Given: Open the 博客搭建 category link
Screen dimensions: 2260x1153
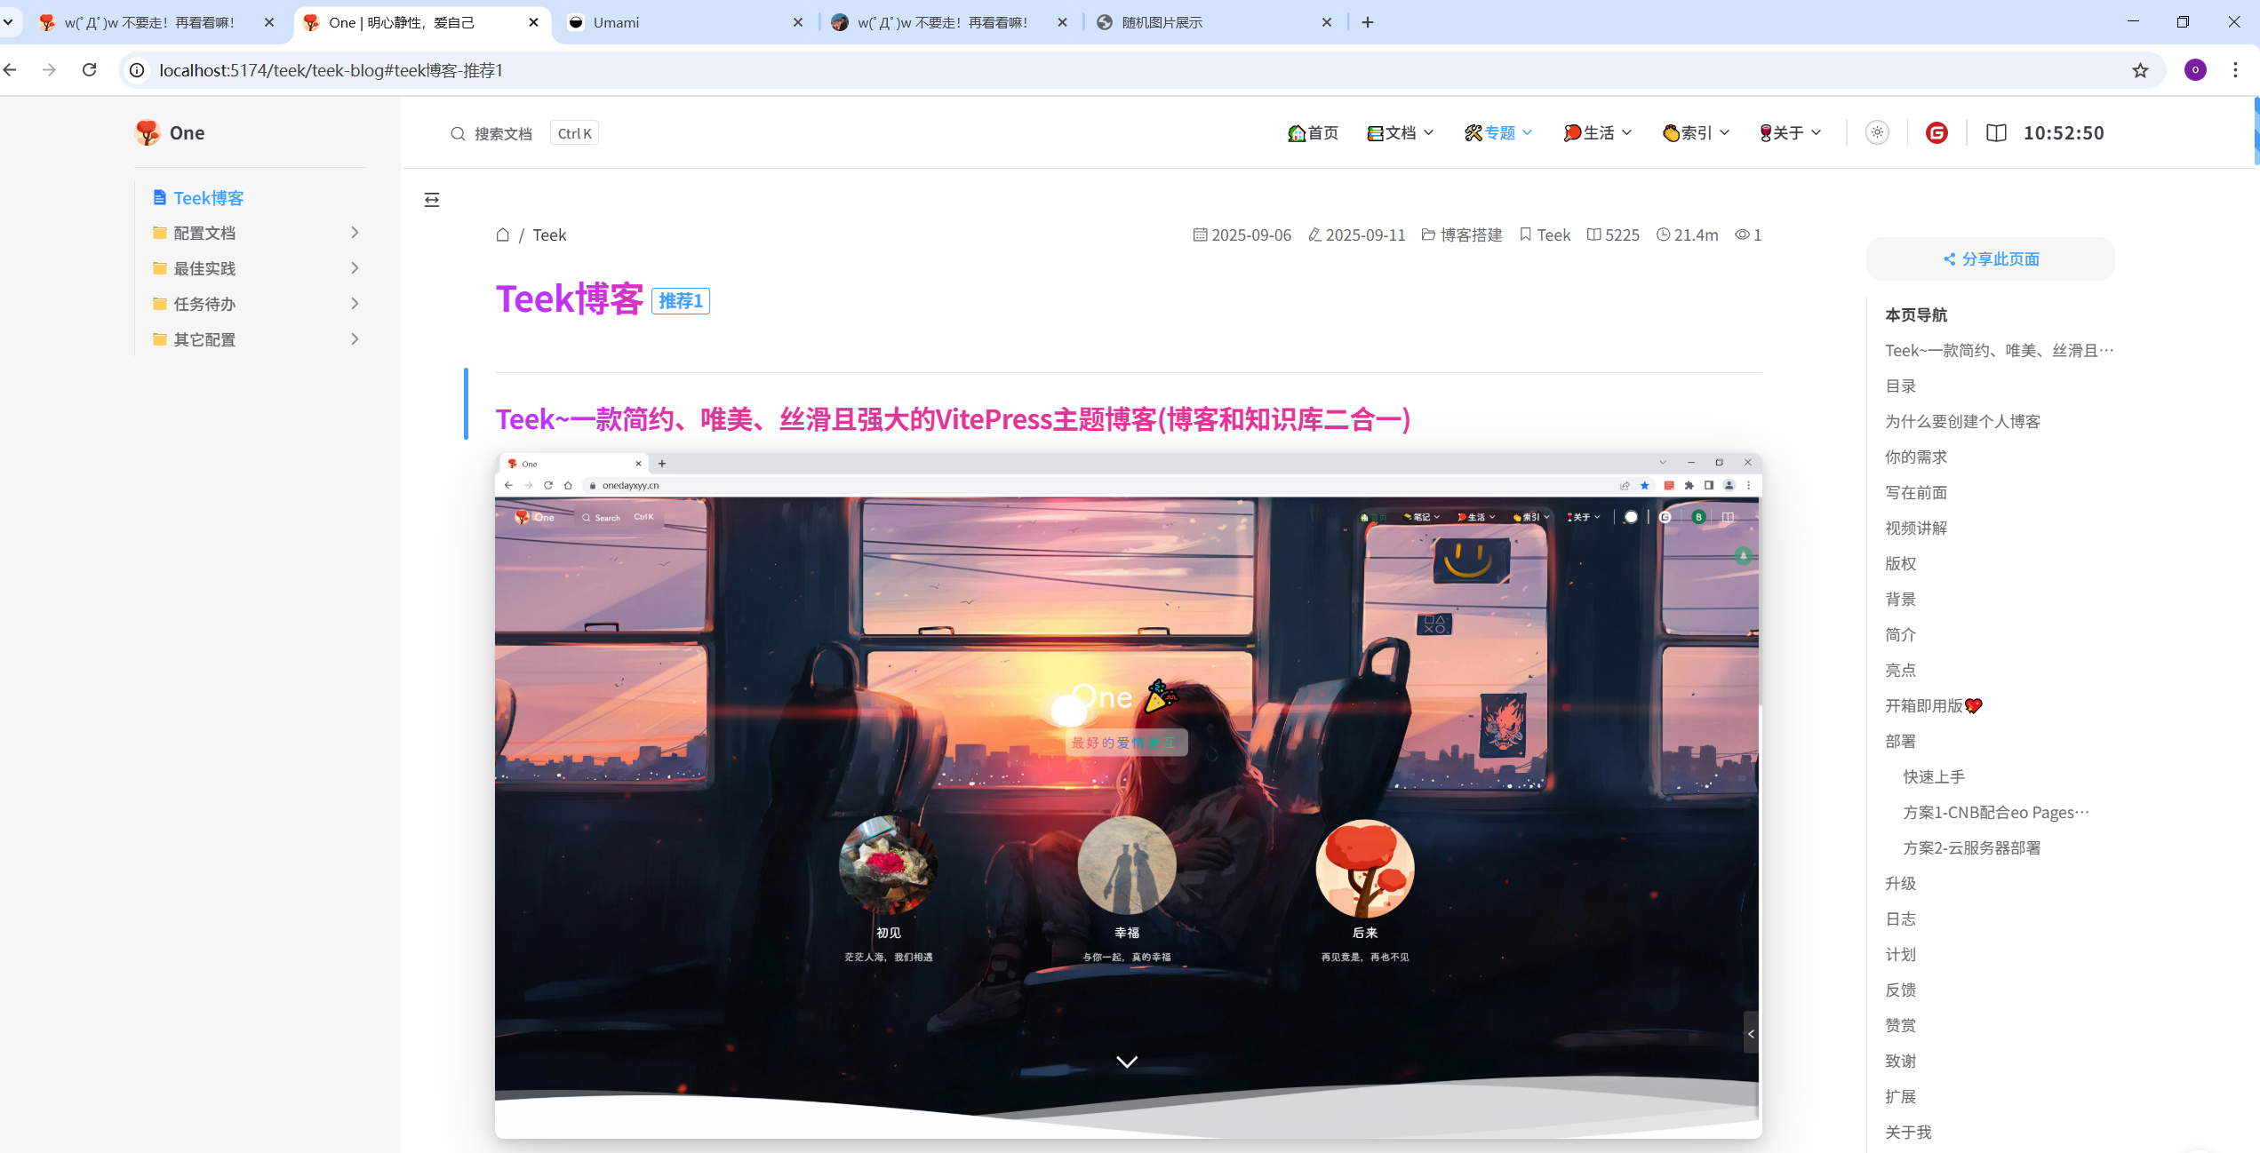Looking at the screenshot, I should coord(1471,235).
